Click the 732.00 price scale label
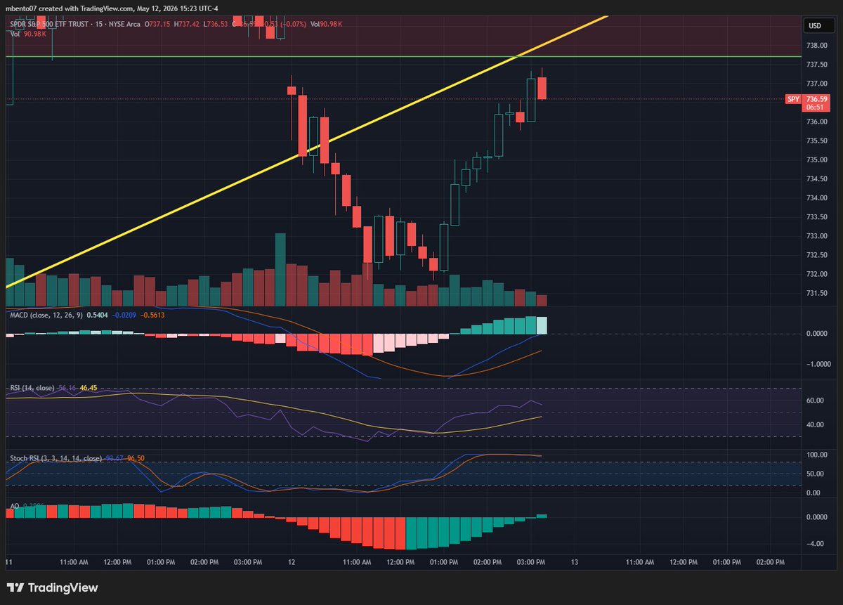The width and height of the screenshot is (843, 605). click(816, 274)
